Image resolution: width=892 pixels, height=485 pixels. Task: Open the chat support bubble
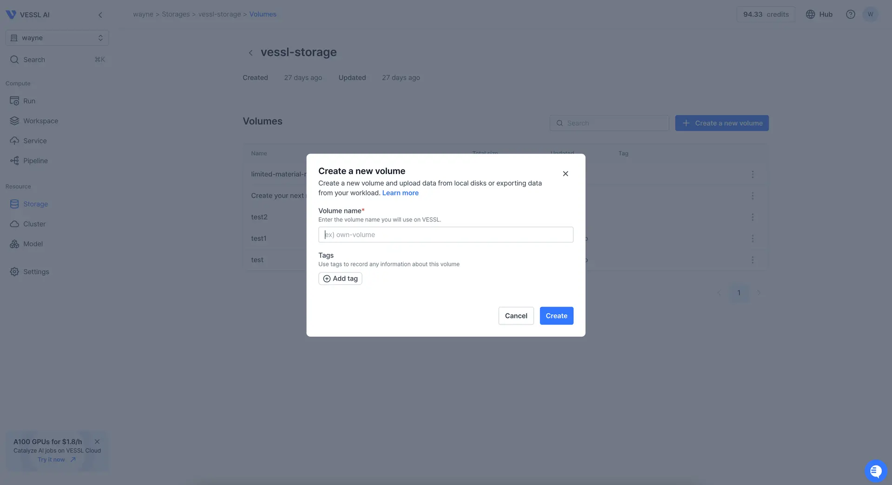[876, 471]
